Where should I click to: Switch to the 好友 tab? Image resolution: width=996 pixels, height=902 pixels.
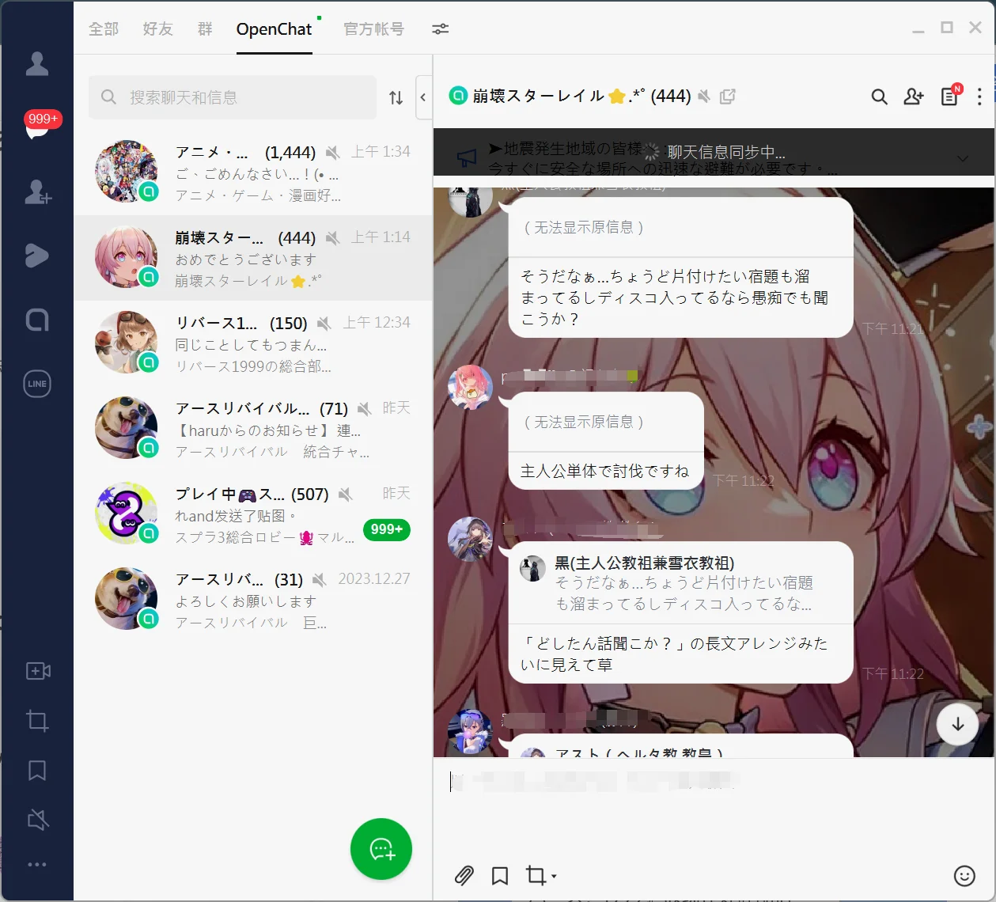coord(157,29)
